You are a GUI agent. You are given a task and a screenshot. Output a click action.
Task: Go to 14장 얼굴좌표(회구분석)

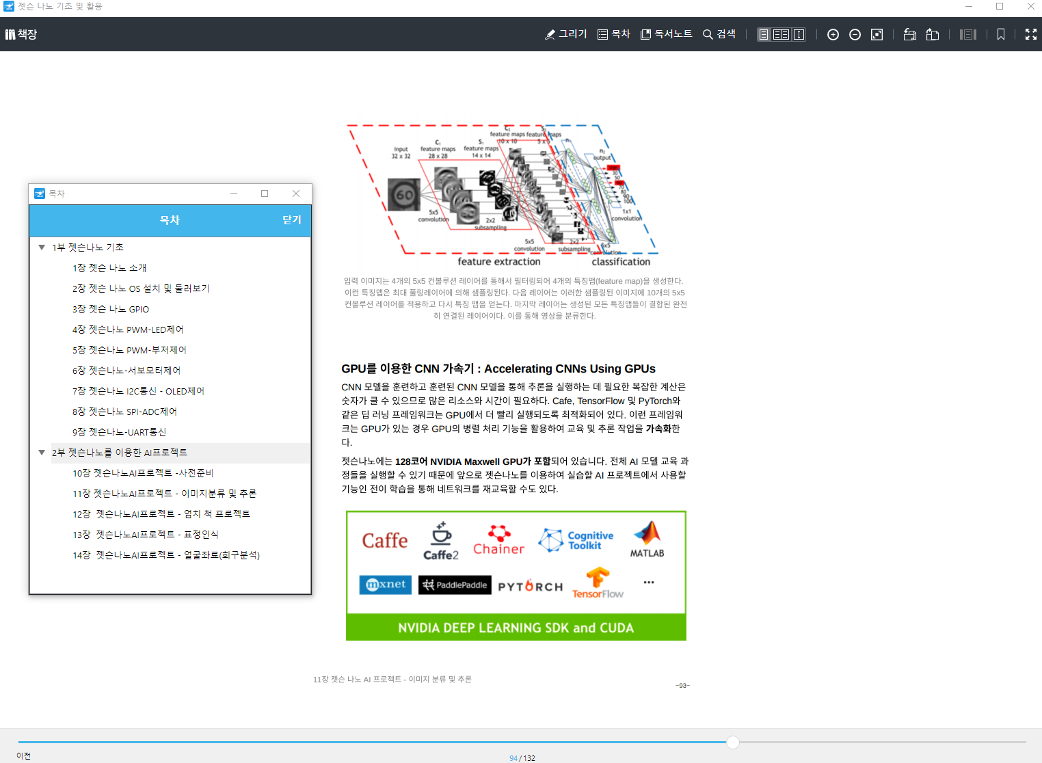coord(166,555)
